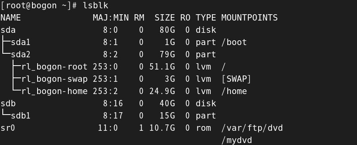
Task: Click the /home mountpoint
Action: click(x=234, y=91)
